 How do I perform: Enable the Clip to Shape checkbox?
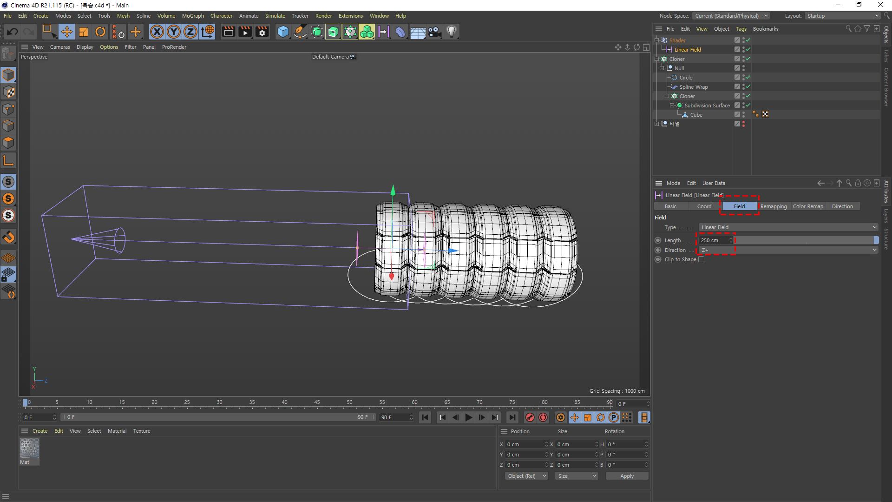(x=701, y=259)
